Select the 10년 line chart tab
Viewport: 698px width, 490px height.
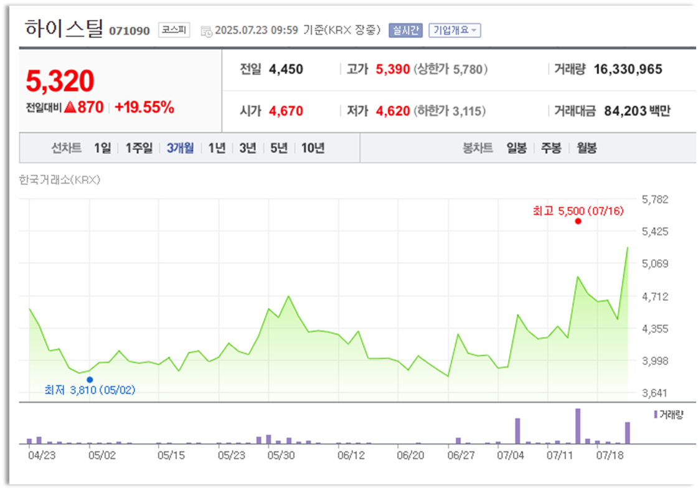tap(313, 148)
